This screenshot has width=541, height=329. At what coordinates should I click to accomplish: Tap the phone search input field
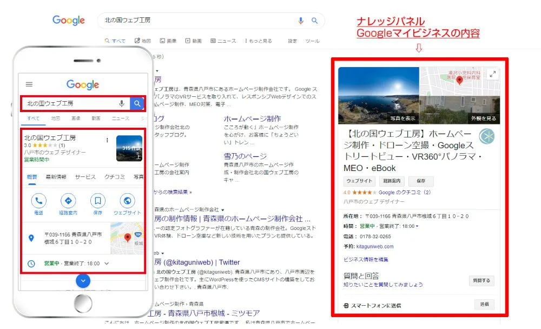75,103
